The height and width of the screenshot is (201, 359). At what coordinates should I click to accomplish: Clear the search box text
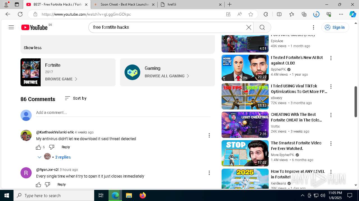click(x=248, y=27)
